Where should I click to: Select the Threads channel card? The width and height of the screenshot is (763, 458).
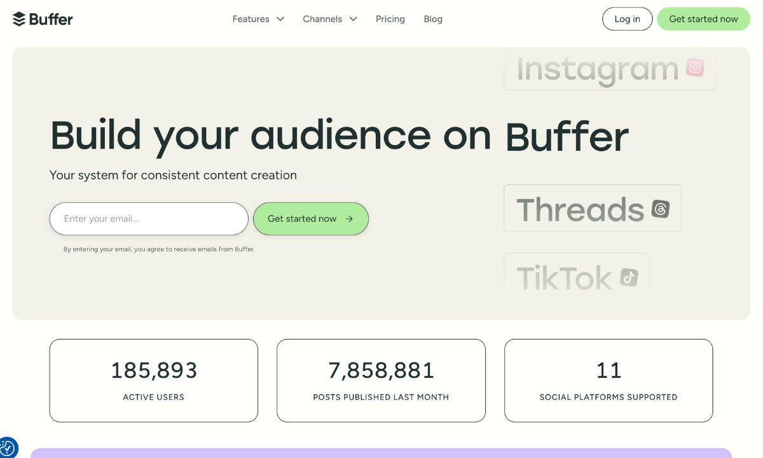tap(593, 208)
